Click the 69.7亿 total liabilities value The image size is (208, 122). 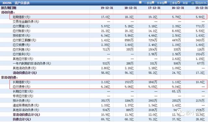coord(106,119)
